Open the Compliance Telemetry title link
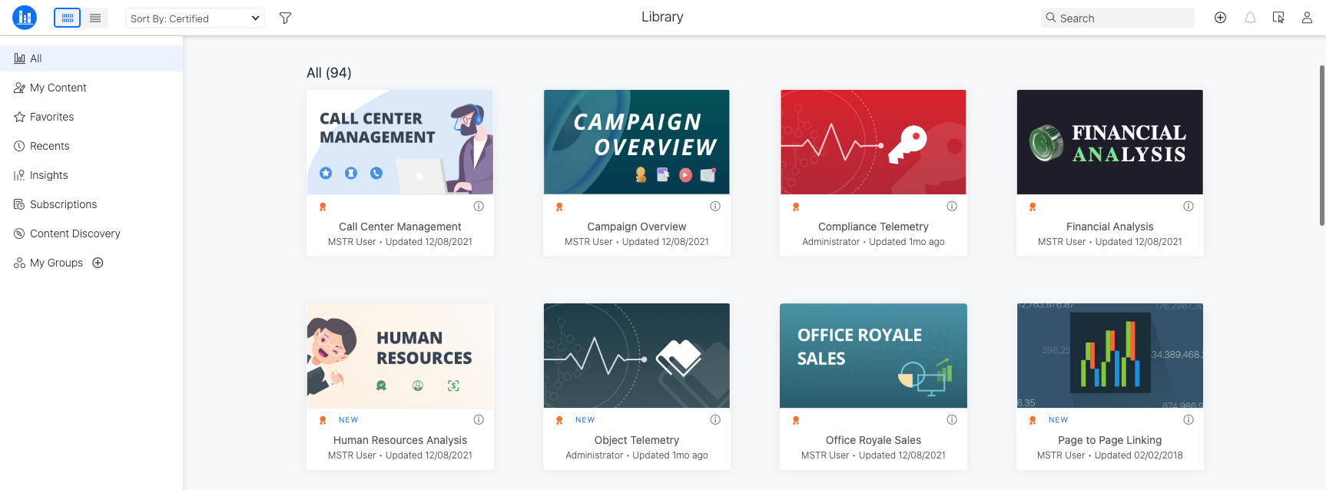Screen dimensions: 1326x490 point(873,227)
